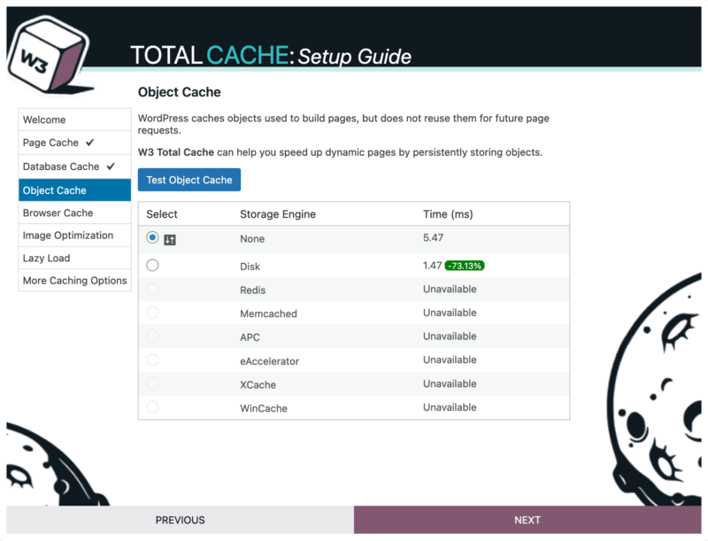Select the Memcached radio button
The height and width of the screenshot is (541, 708).
pyautogui.click(x=152, y=312)
